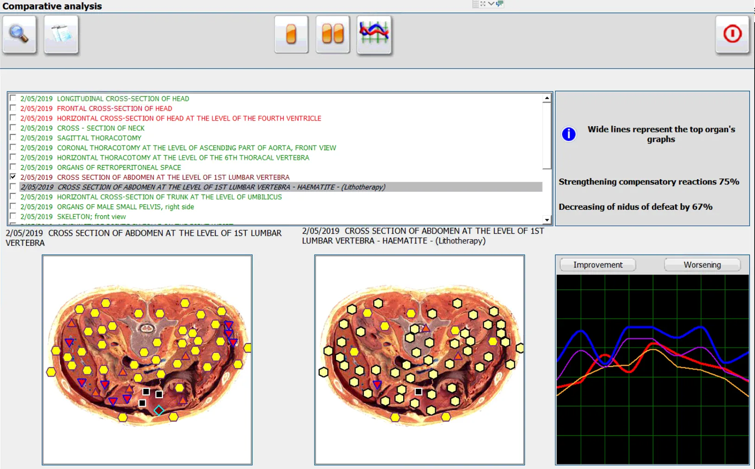Click the left abdomen cross-section image
This screenshot has width=755, height=469.
click(x=147, y=360)
